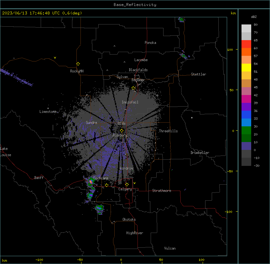270x264 pixels.
Task: Click the yellow diamond marker above Calgary
Action: click(x=127, y=185)
